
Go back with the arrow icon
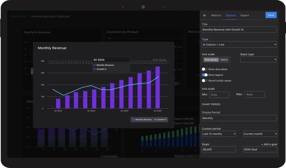point(205,16)
